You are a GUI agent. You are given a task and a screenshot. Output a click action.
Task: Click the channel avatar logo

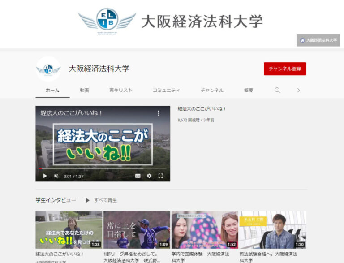[48, 69]
